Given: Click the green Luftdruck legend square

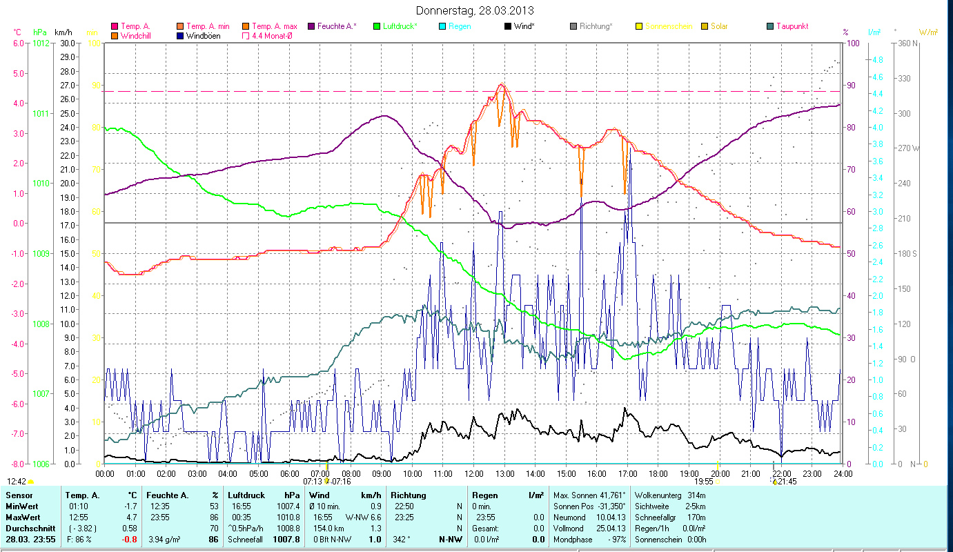Looking at the screenshot, I should click(377, 27).
